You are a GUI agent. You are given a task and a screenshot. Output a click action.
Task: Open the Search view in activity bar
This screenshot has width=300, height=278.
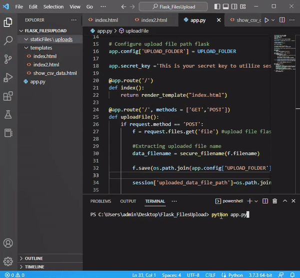point(8,41)
